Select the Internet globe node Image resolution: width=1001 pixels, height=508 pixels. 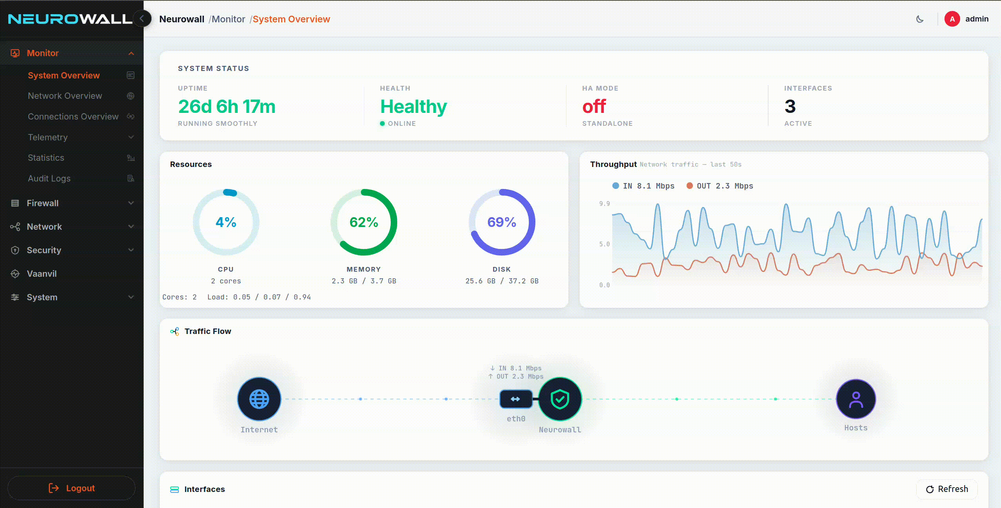259,399
